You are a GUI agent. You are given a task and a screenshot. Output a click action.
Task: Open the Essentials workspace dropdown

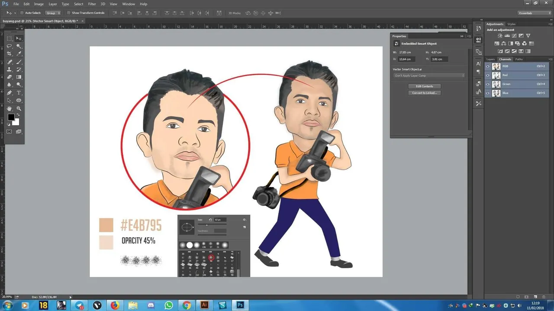click(x=535, y=13)
